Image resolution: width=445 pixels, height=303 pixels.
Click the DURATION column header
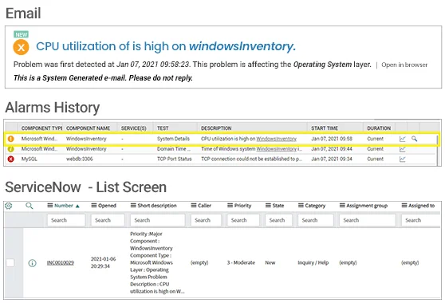pyautogui.click(x=379, y=128)
